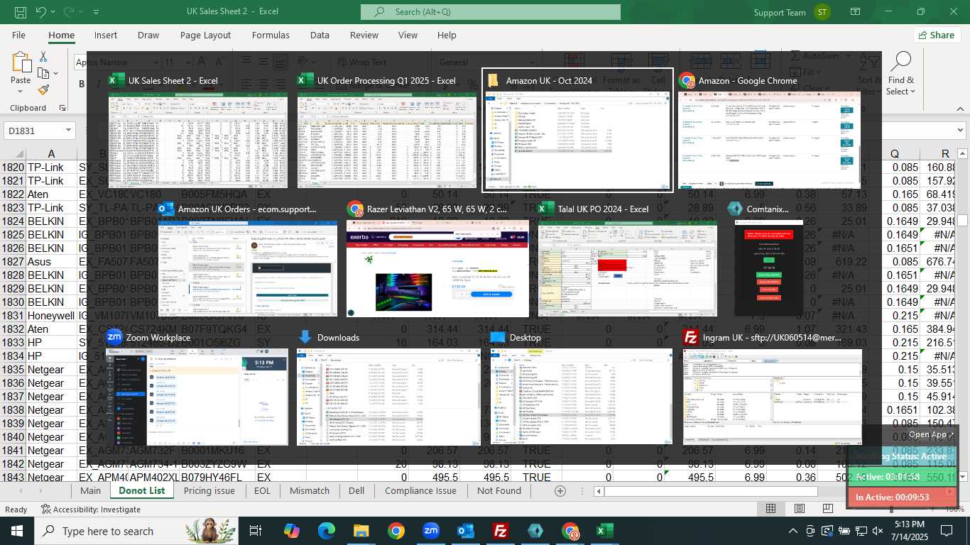The image size is (970, 545).
Task: Open the Paste options dropdown
Action: (21, 92)
